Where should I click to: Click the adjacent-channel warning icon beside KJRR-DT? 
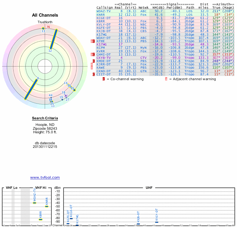[x=92, y=64]
